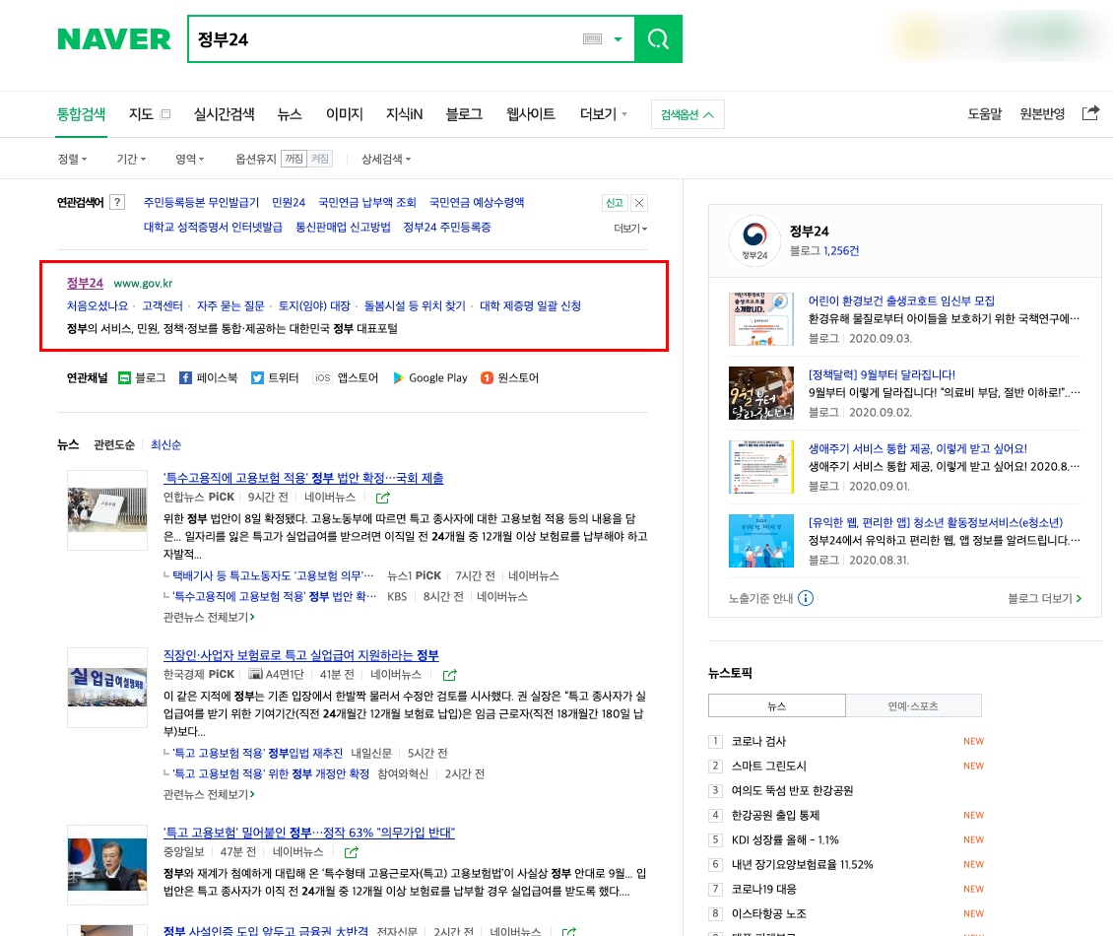Select the 실시간검색 tab
This screenshot has width=1113, height=936.
tap(225, 114)
